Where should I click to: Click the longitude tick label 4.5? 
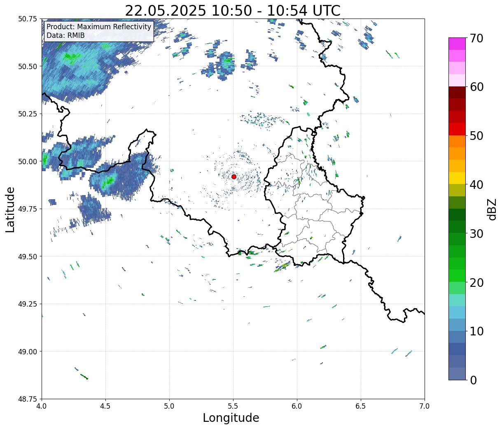point(105,406)
